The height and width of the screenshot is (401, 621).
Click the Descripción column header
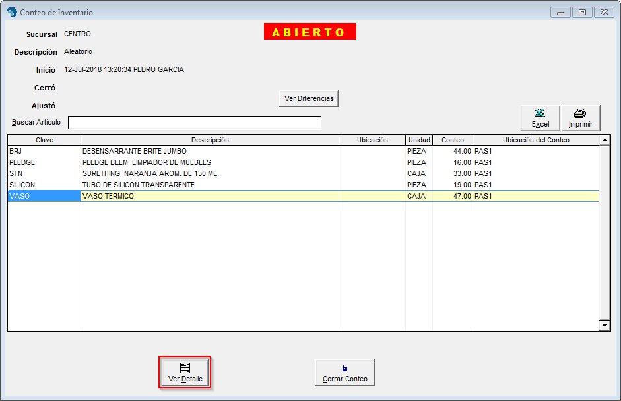click(210, 140)
